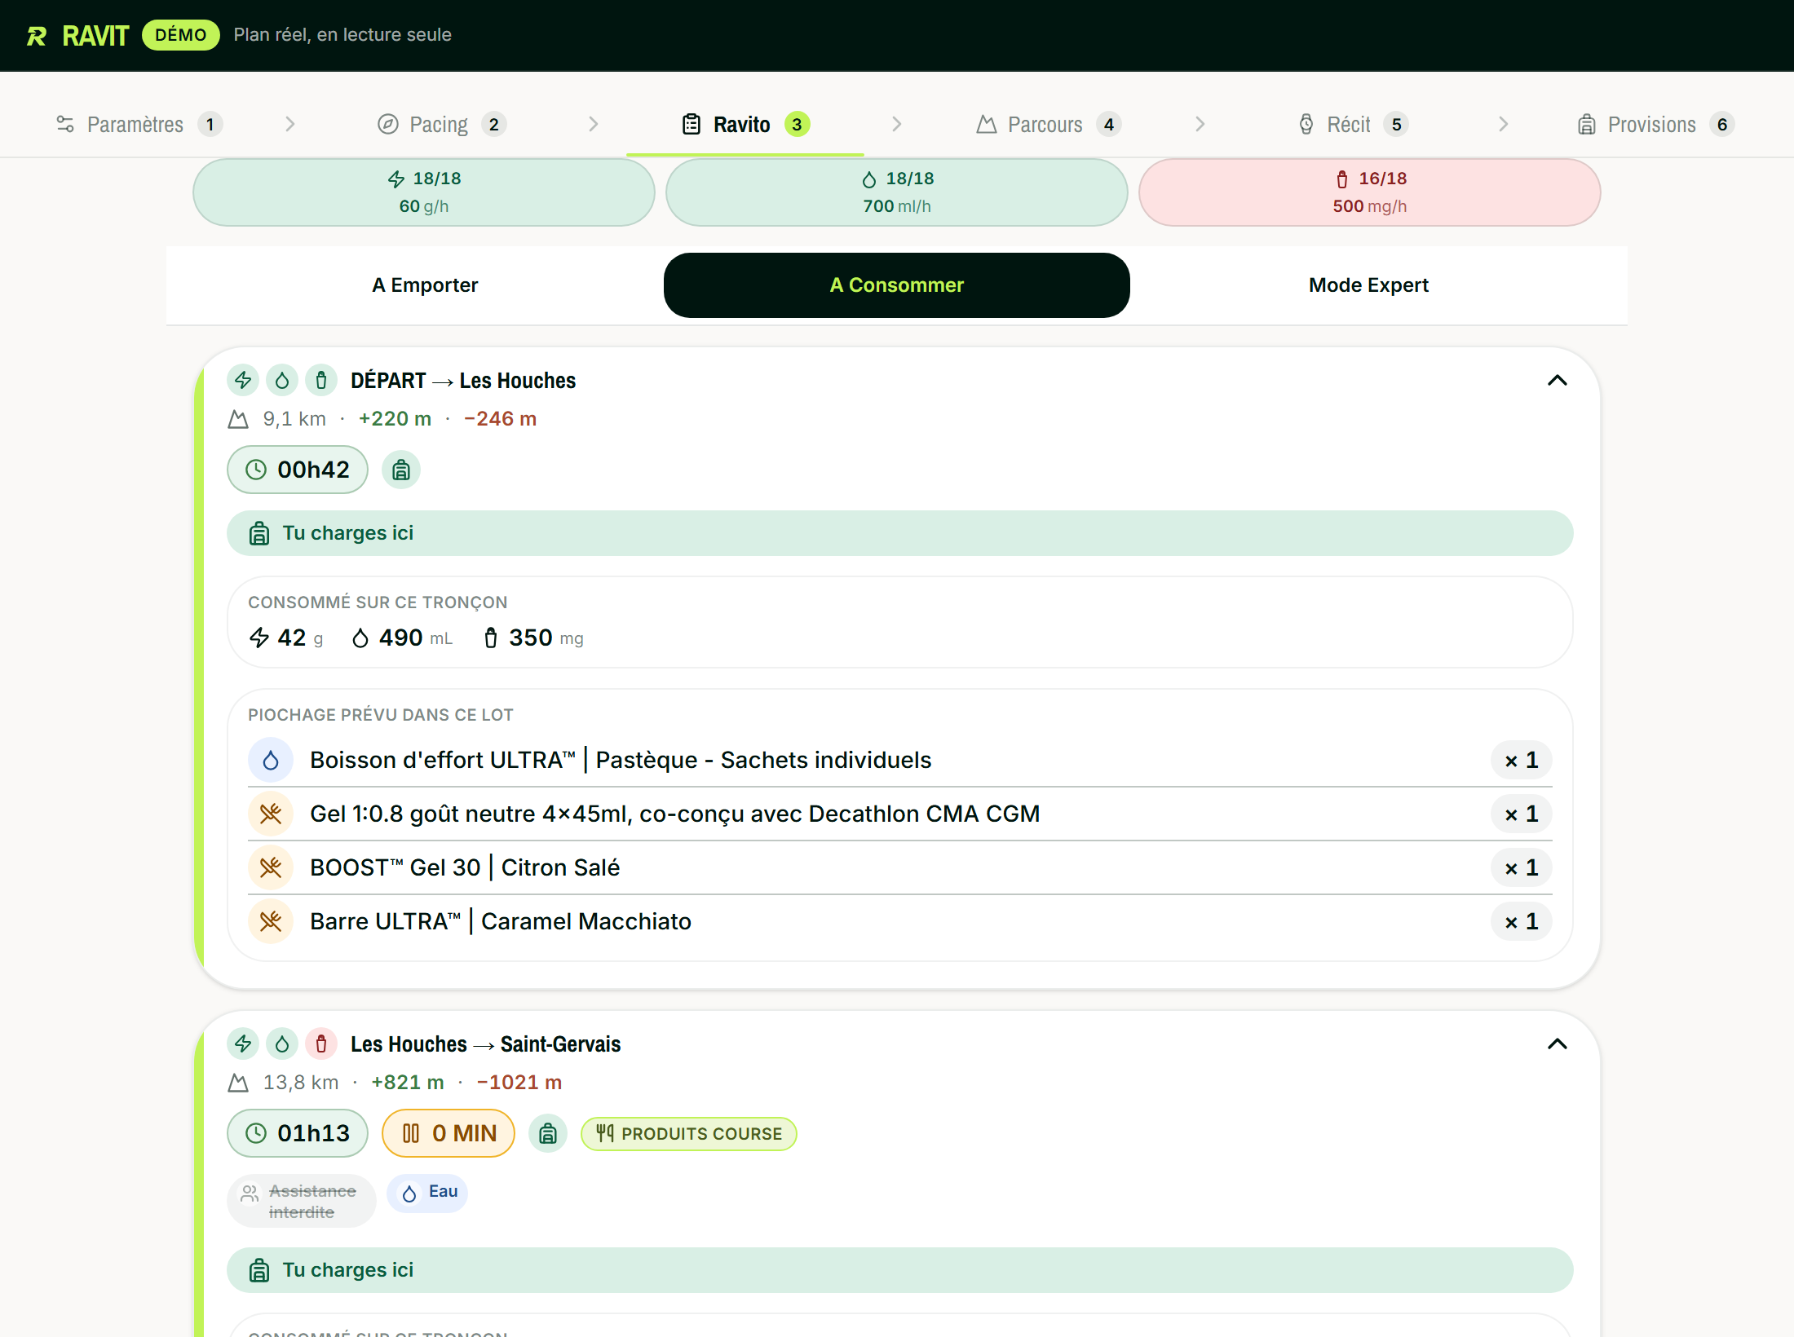The width and height of the screenshot is (1794, 1337).
Task: Click the RAVIT logo icon
Action: (x=37, y=36)
